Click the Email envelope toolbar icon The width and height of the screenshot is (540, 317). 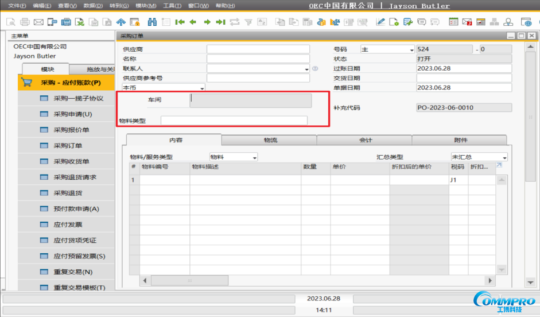[x=38, y=22]
